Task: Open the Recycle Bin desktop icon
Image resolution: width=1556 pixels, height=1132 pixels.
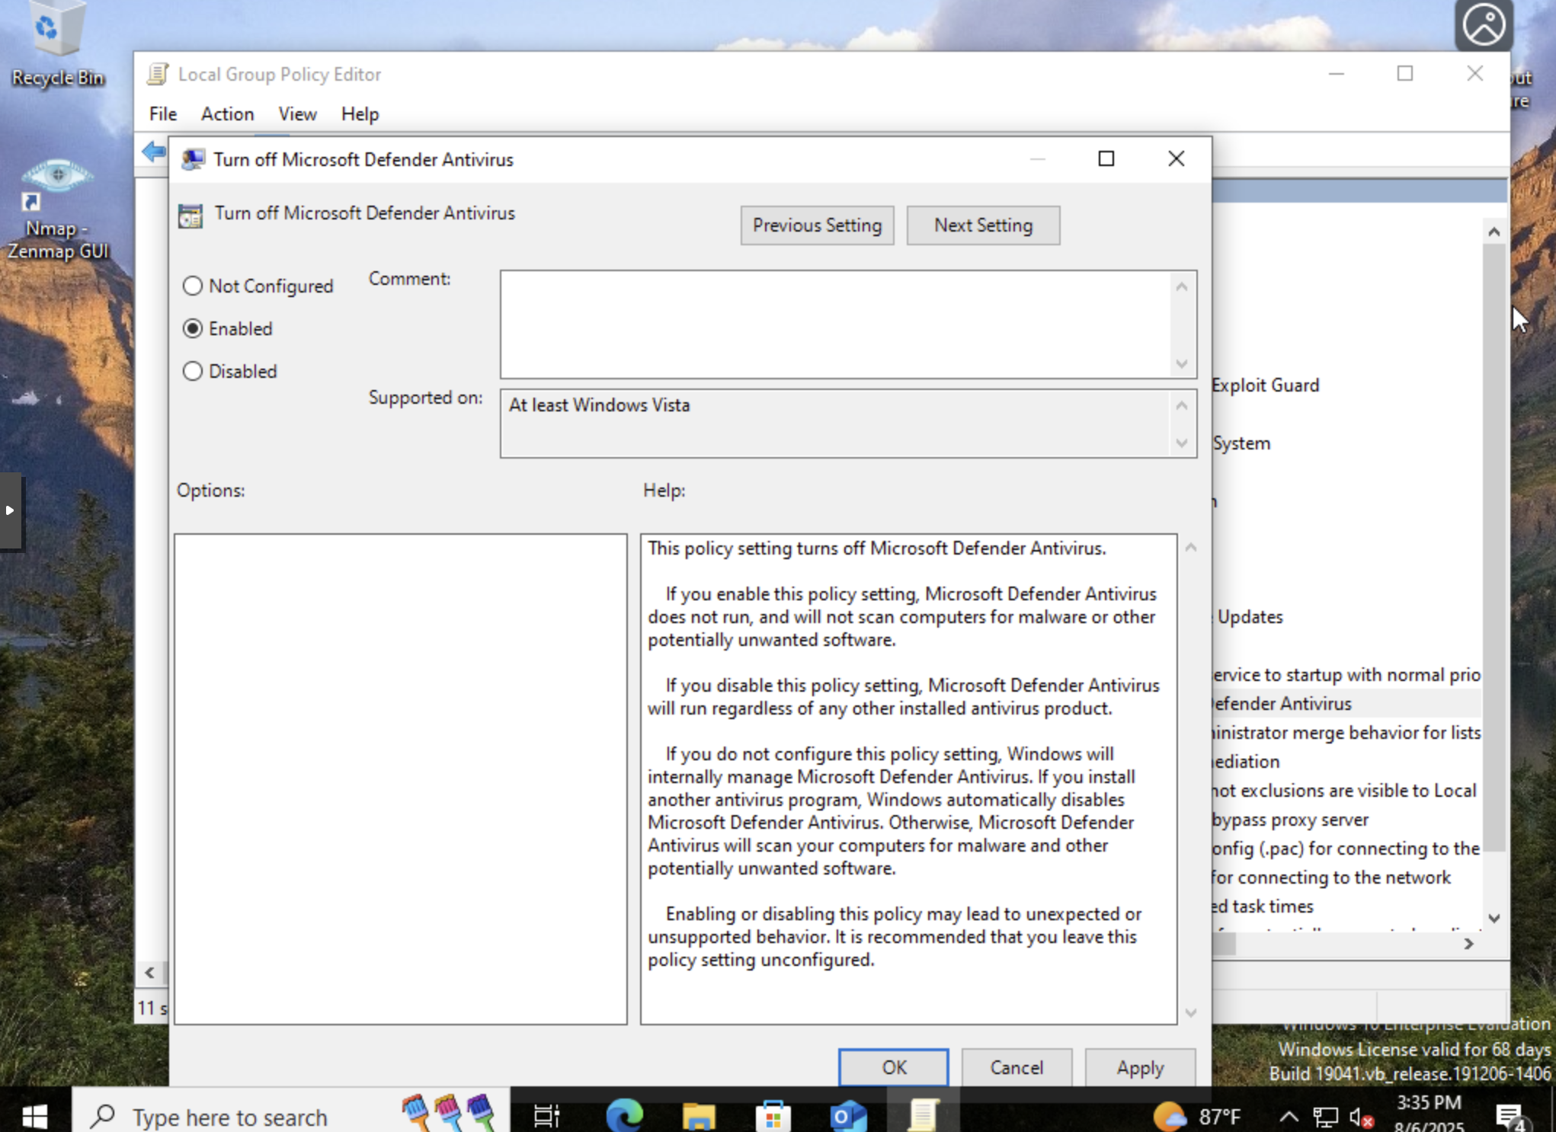Action: pos(58,44)
